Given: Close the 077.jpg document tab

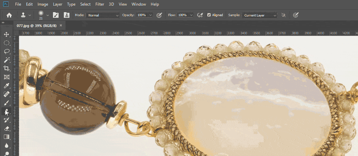Looking at the screenshot, I should pyautogui.click(x=61, y=25).
